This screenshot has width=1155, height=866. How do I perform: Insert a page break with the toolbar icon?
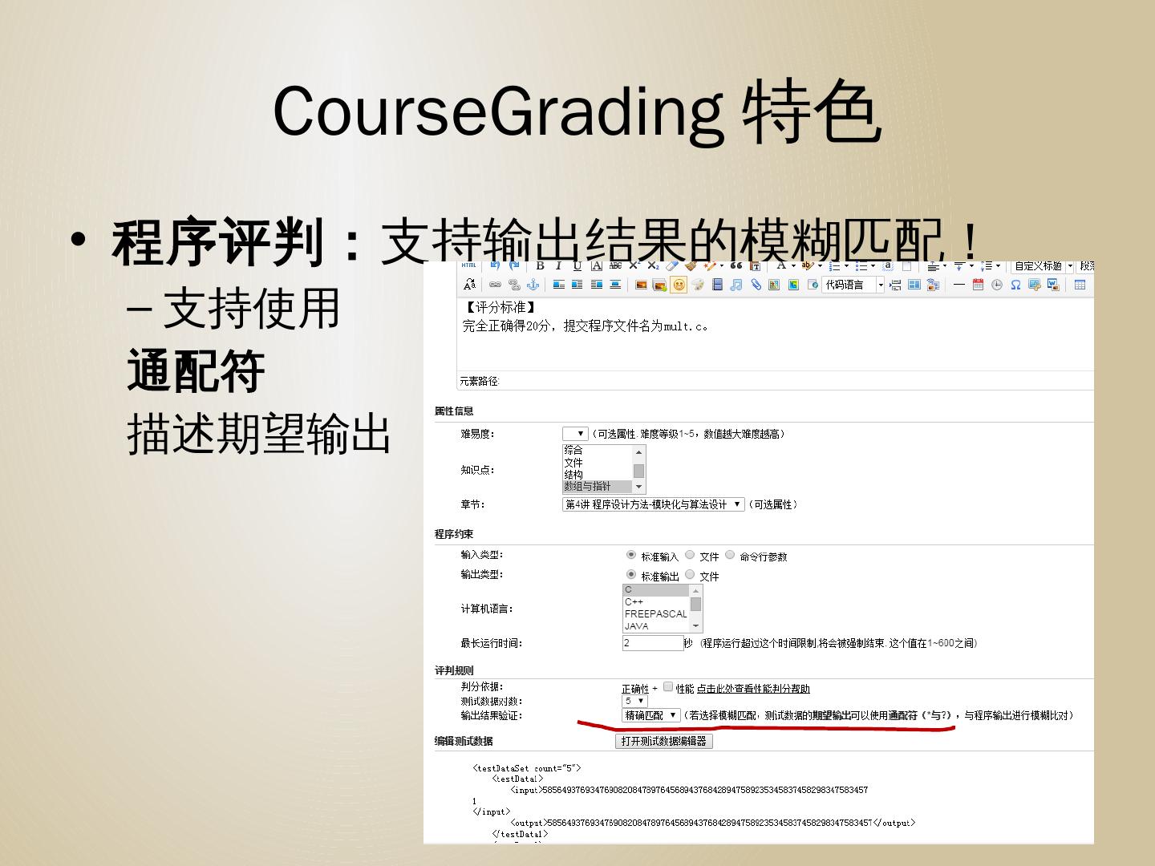click(896, 285)
